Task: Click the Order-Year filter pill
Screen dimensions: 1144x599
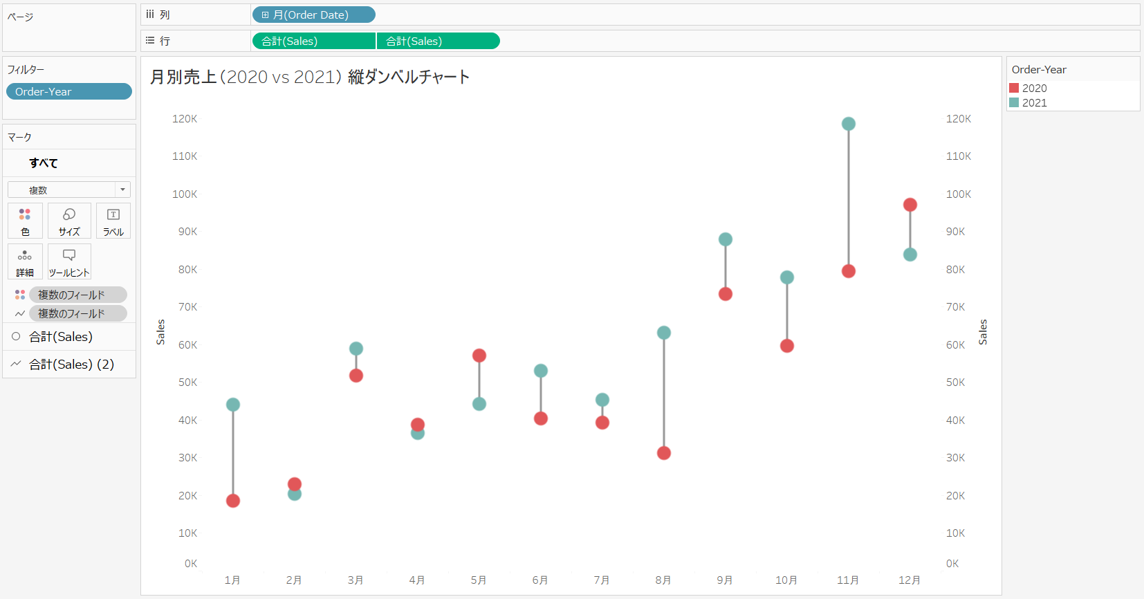Action: [68, 91]
